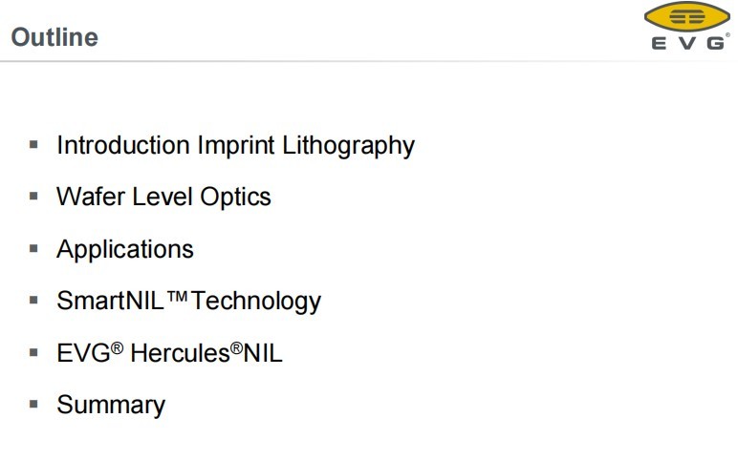Screen dimensions: 738x460
Task: Open the Applications outline item
Action: click(x=125, y=249)
